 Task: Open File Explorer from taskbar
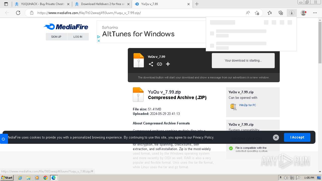tap(28, 178)
